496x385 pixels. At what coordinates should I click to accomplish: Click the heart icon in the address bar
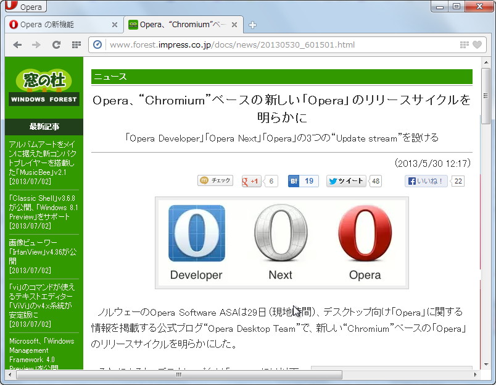click(478, 44)
